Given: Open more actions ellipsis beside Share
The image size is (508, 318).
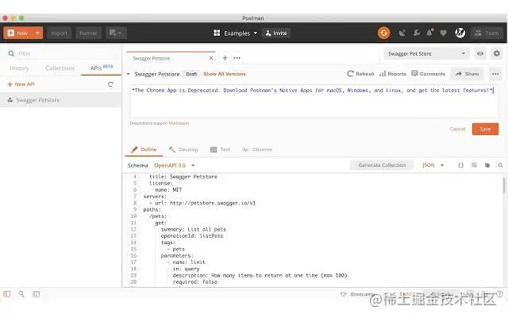Looking at the screenshot, I should (x=495, y=74).
